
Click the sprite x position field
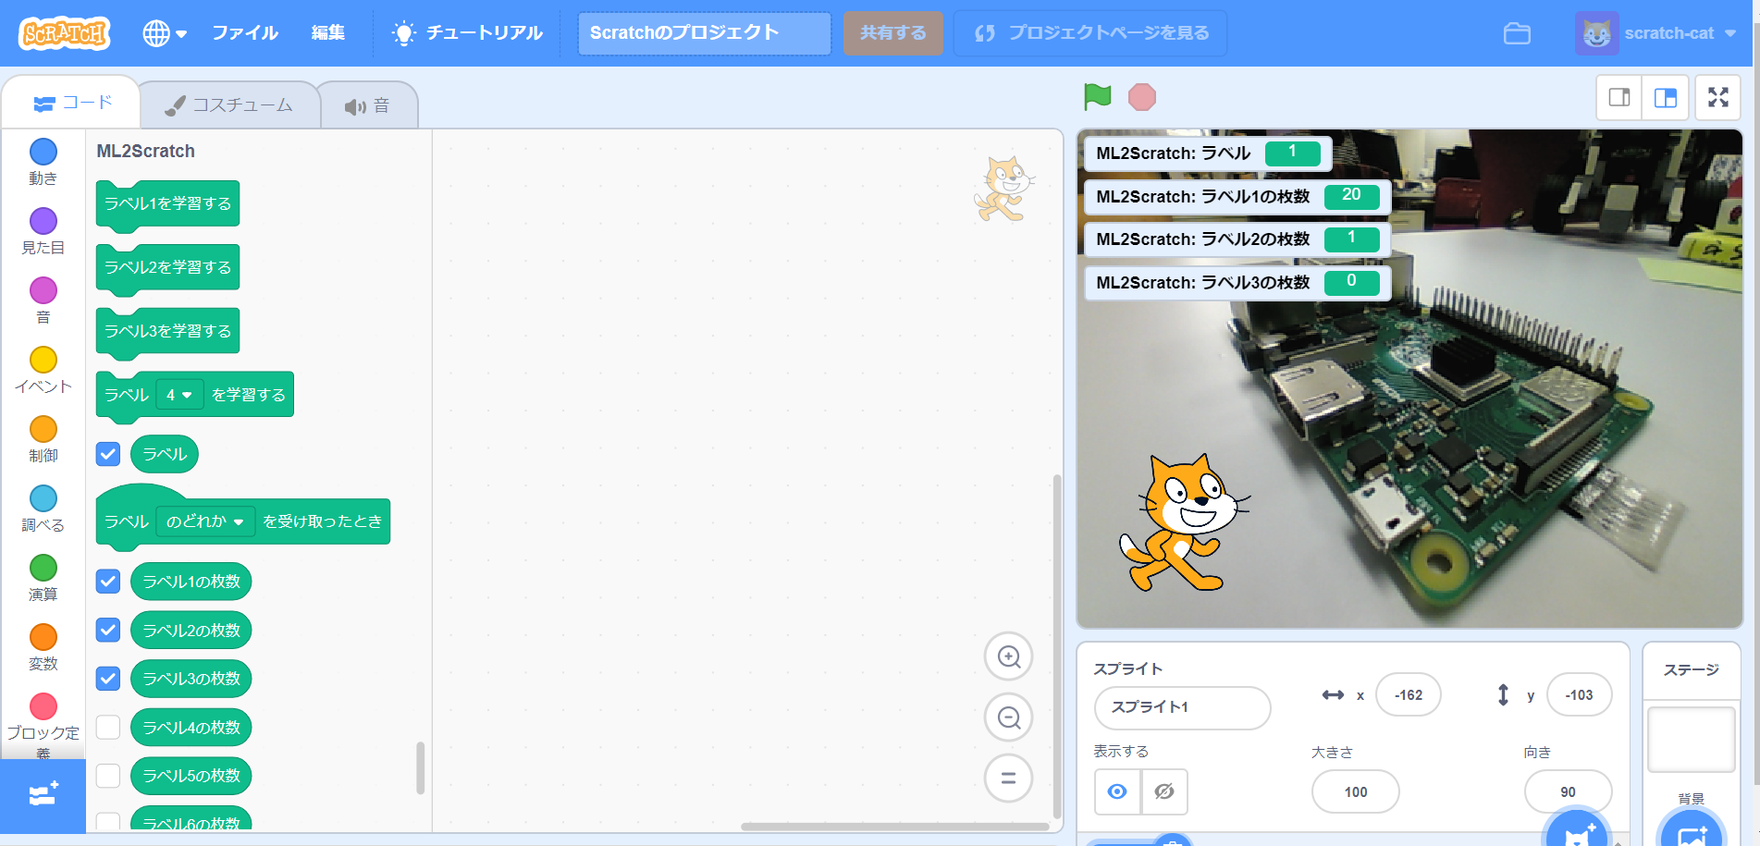pyautogui.click(x=1408, y=695)
